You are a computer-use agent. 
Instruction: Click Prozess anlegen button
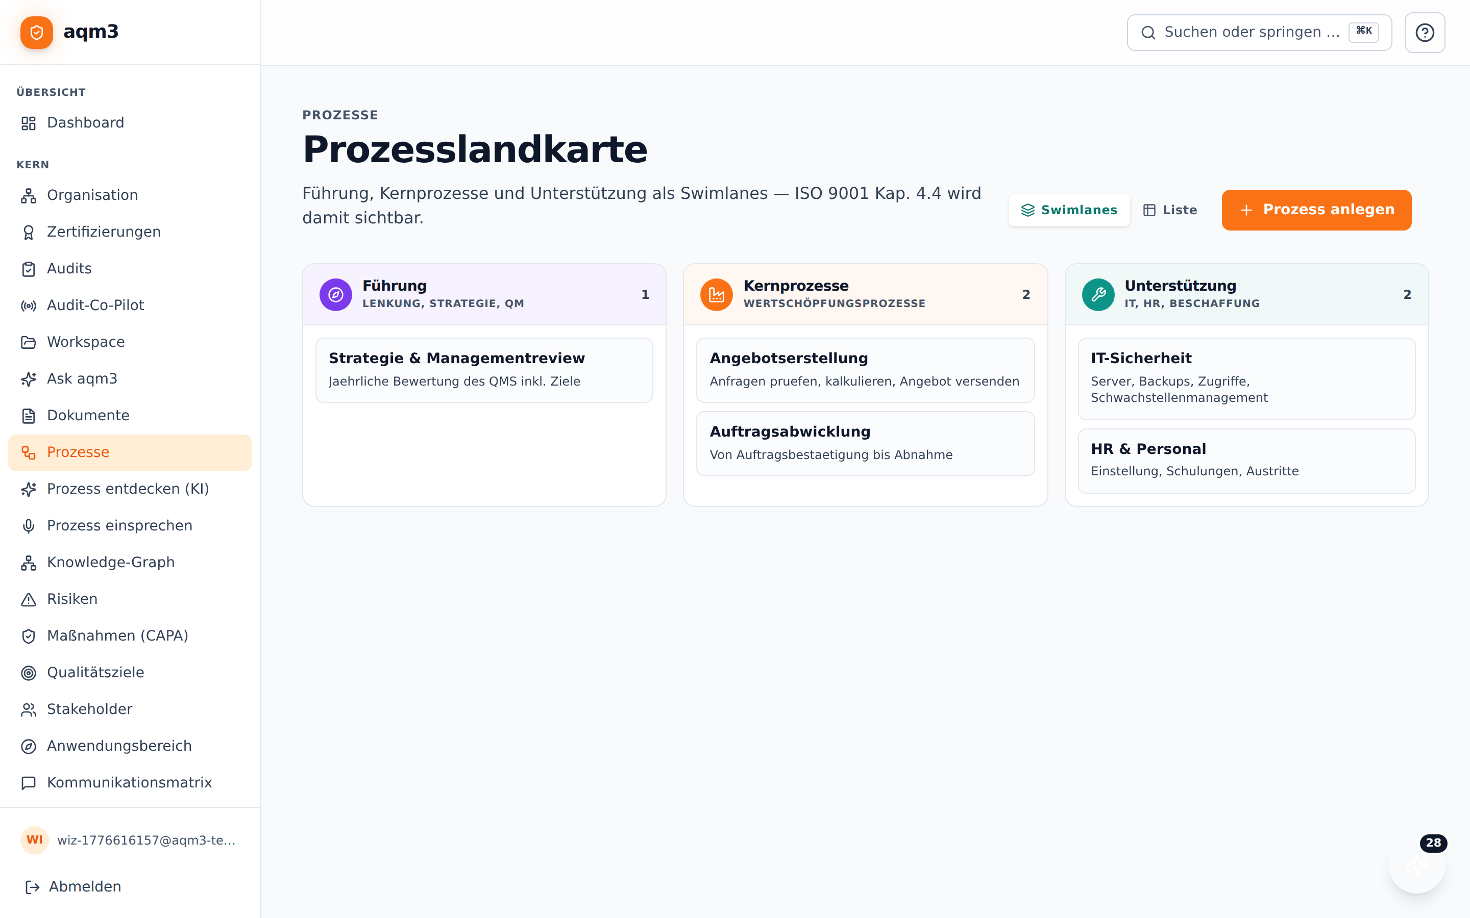point(1316,210)
